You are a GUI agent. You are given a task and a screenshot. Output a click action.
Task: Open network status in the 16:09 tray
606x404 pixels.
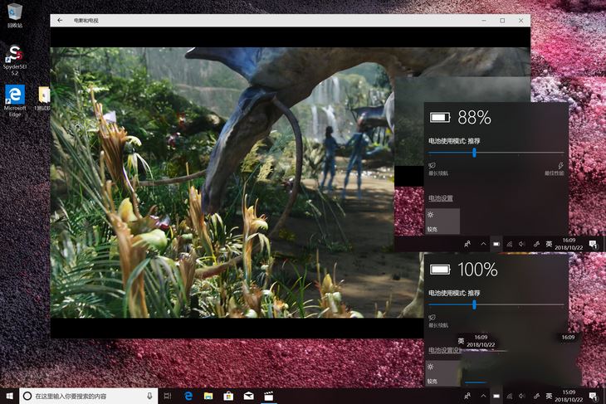(510, 244)
